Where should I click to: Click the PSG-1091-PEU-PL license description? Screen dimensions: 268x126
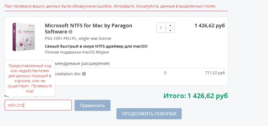(x=78, y=38)
